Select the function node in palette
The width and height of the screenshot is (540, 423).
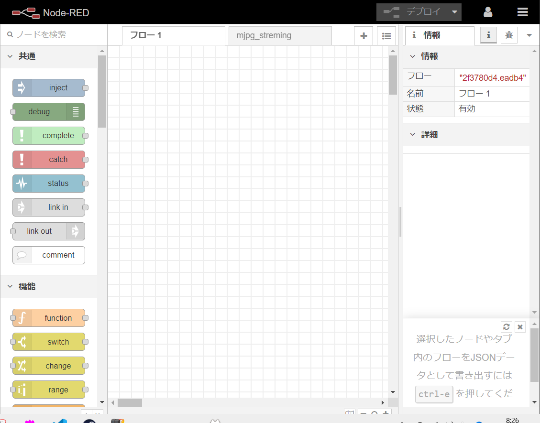(49, 318)
